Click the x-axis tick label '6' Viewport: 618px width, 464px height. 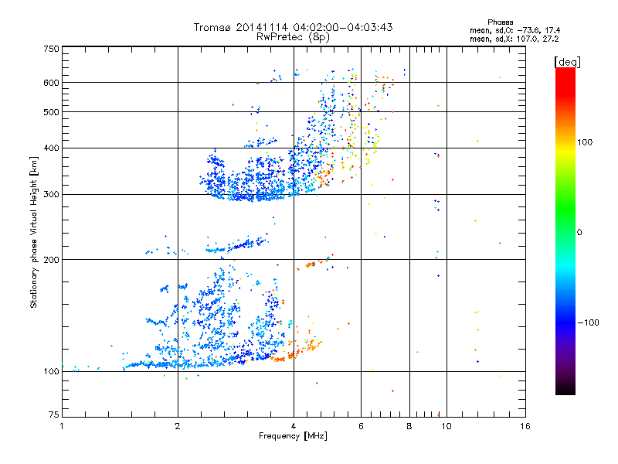click(x=361, y=426)
